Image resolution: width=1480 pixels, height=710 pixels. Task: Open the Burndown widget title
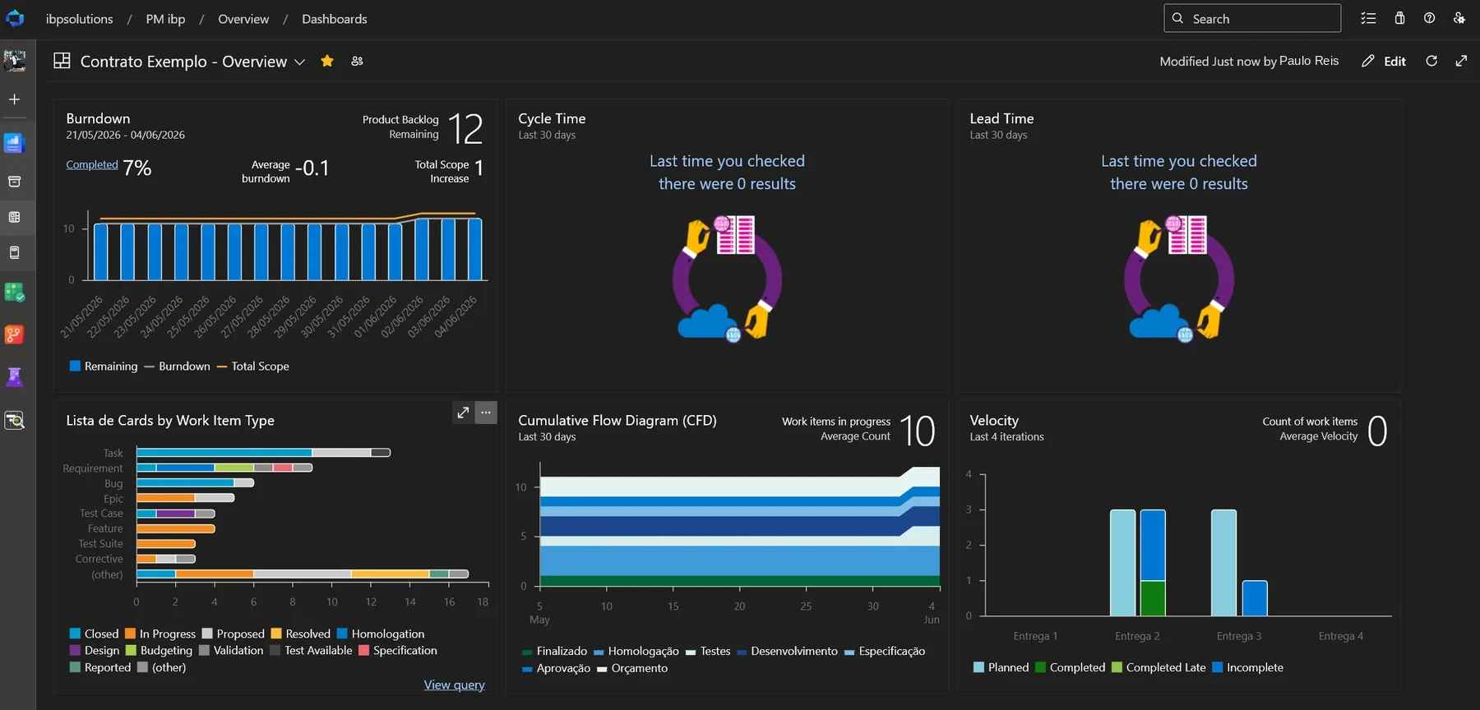tap(98, 118)
